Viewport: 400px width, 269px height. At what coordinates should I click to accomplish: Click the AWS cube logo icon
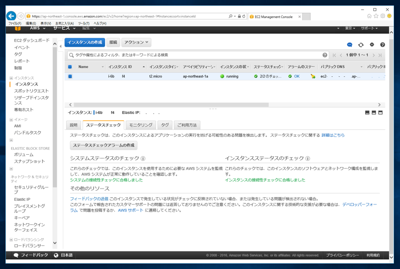tap(17, 28)
